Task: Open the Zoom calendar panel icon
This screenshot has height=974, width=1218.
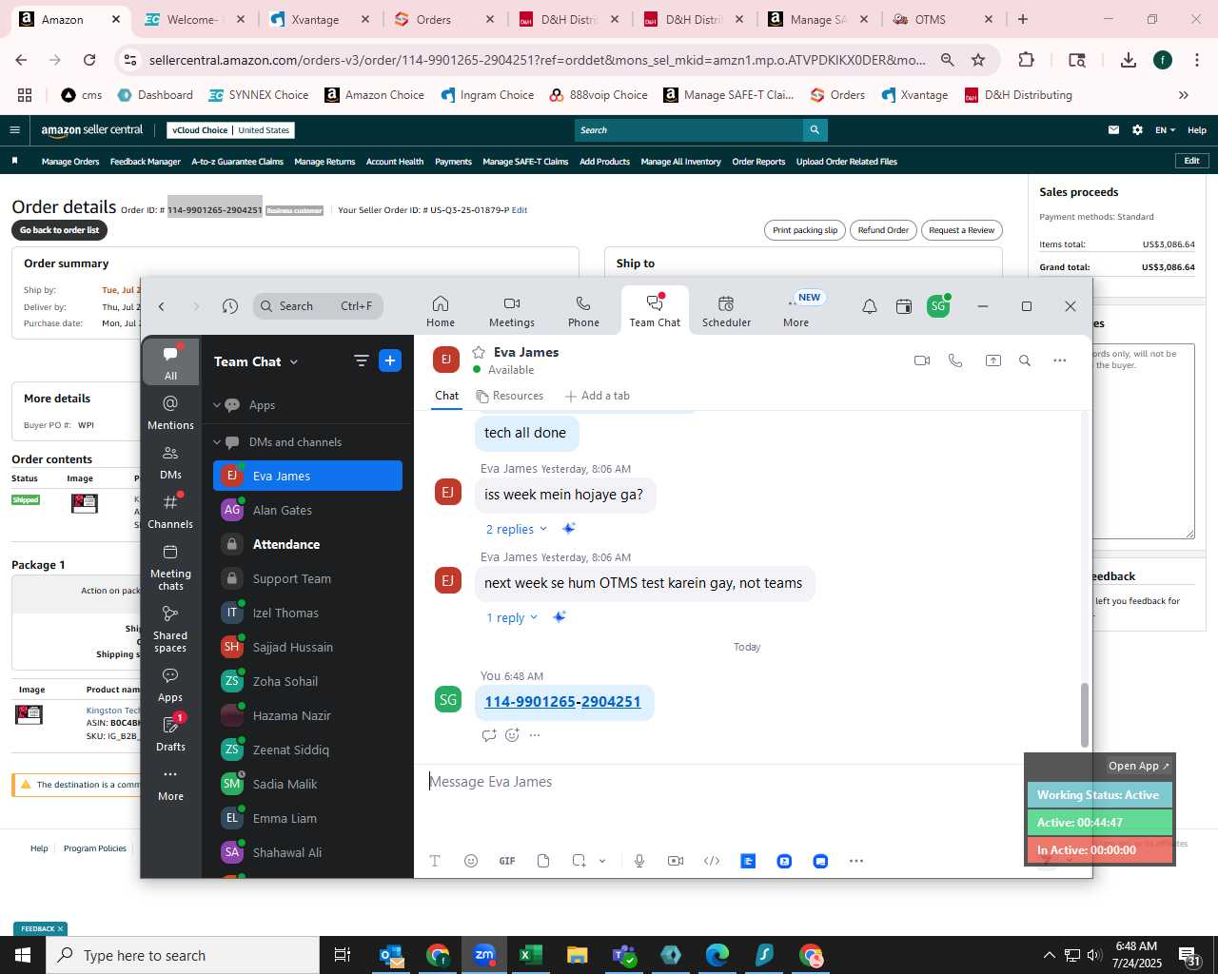Action: tap(904, 306)
